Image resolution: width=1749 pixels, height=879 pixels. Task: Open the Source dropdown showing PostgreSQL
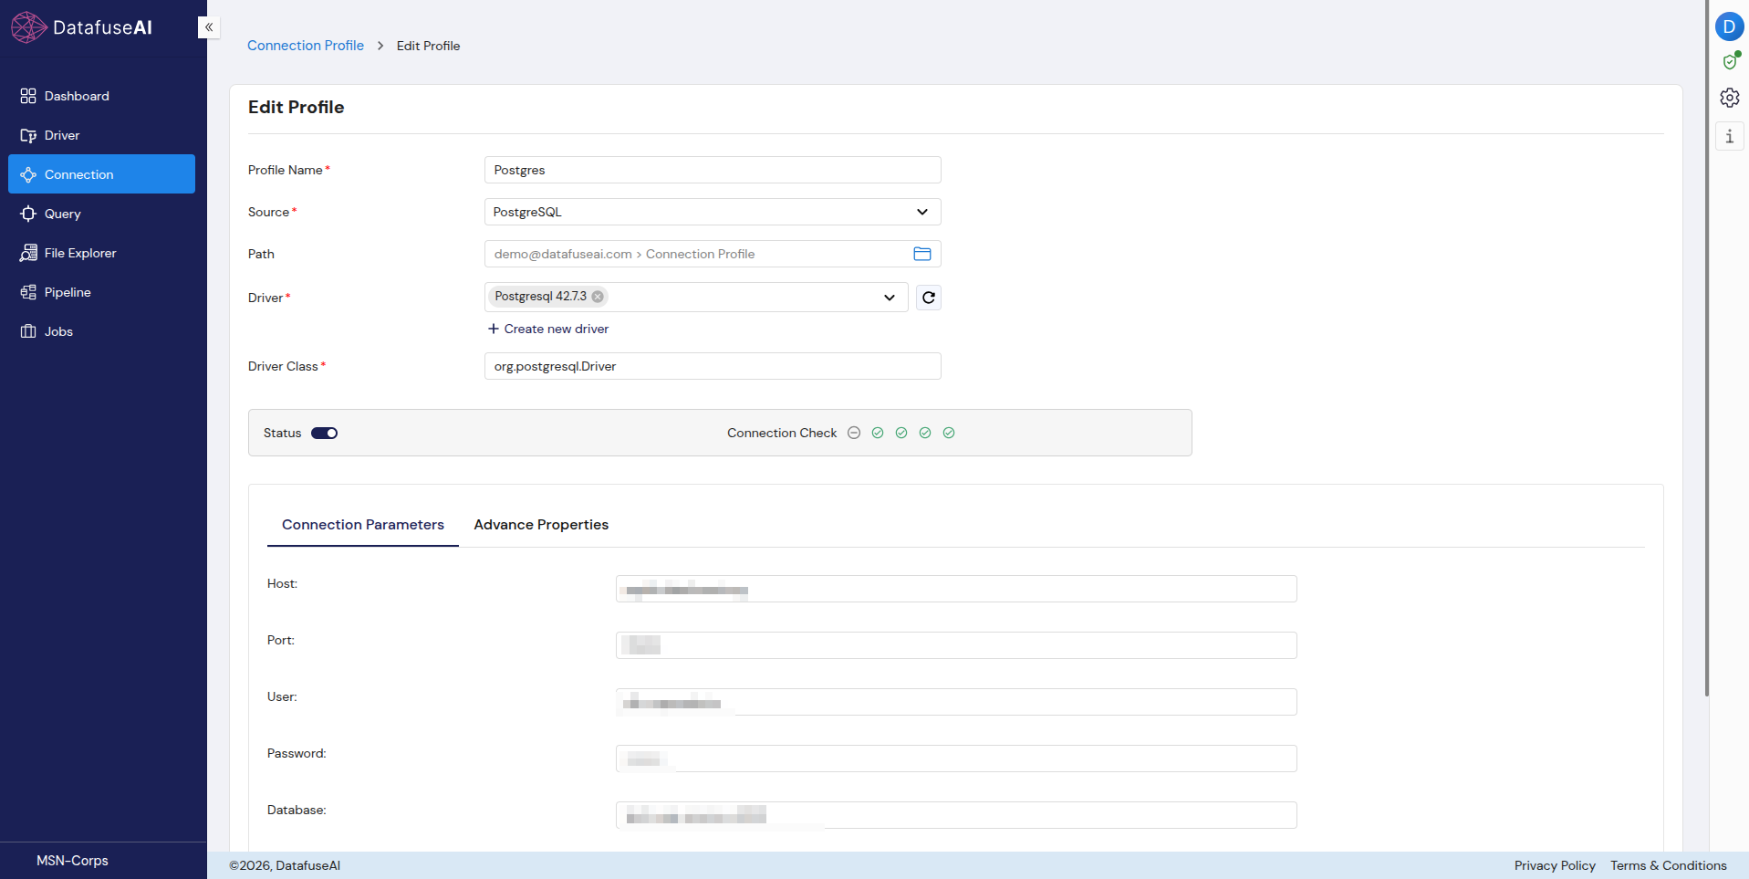pyautogui.click(x=713, y=212)
